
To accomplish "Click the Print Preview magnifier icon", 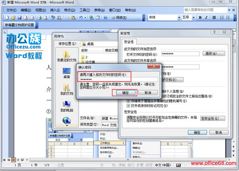I will (x=45, y=17).
